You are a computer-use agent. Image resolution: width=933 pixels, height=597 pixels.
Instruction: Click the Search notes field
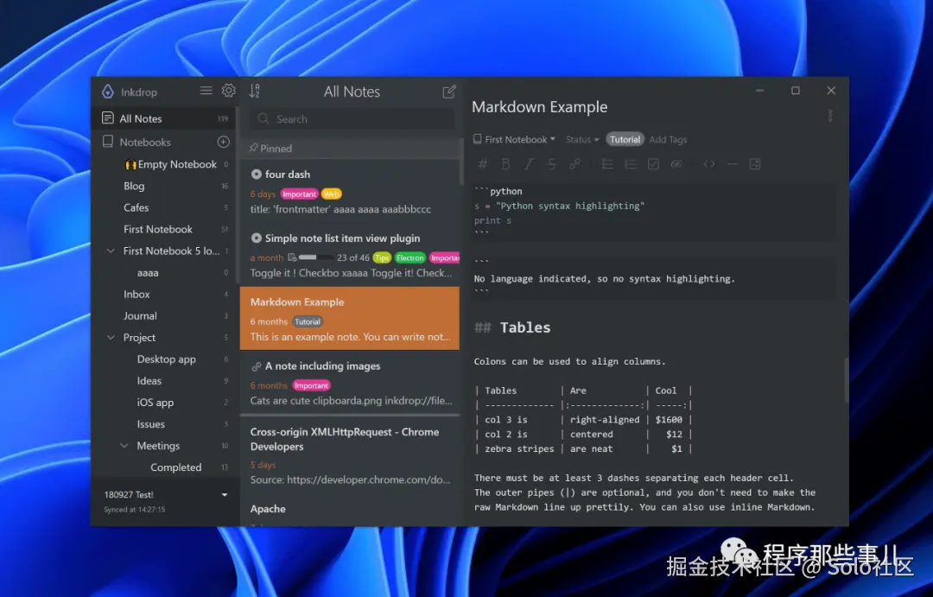click(x=352, y=119)
